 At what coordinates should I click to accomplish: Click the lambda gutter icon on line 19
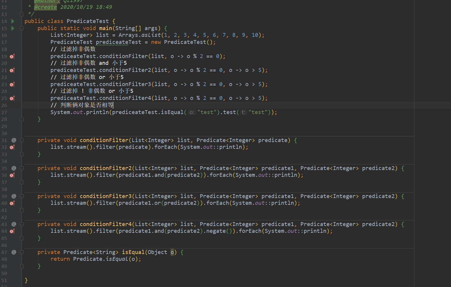(x=12, y=56)
